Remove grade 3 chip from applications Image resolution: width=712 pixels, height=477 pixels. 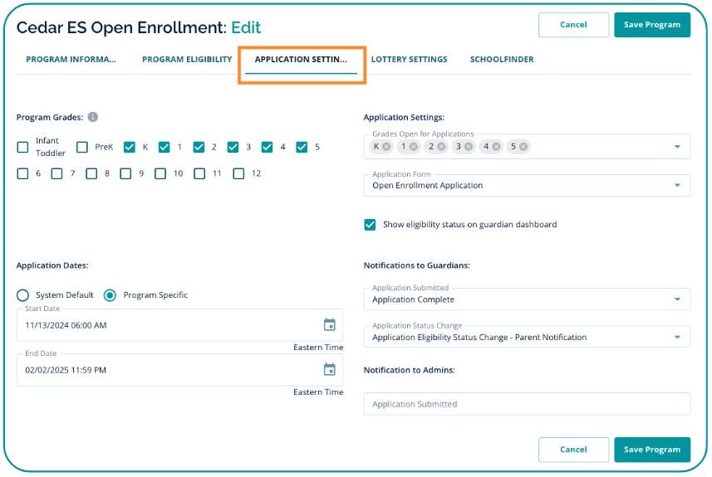[469, 147]
